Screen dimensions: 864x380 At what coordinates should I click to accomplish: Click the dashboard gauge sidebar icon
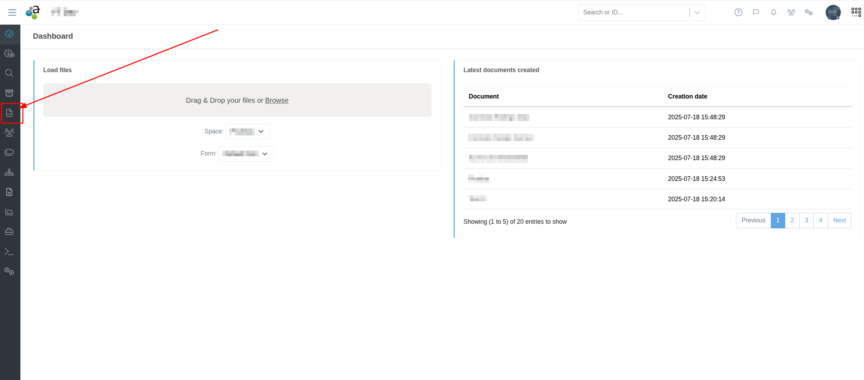click(x=9, y=34)
